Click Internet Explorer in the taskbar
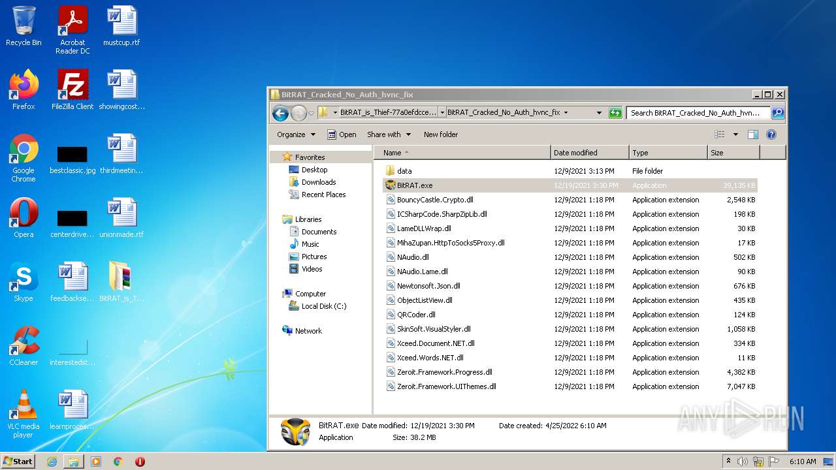This screenshot has width=836, height=470. 52,462
